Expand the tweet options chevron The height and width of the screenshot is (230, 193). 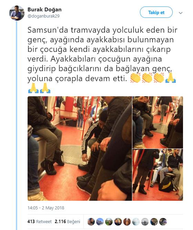point(181,13)
